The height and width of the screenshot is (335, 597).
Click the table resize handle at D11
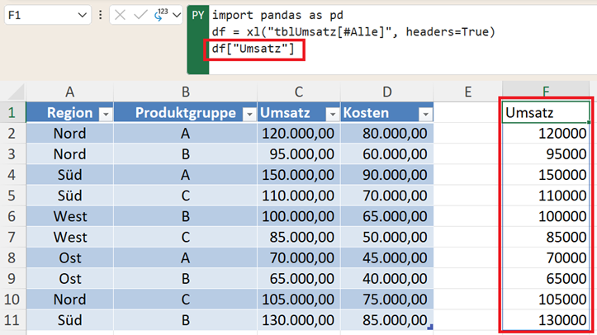point(432,328)
